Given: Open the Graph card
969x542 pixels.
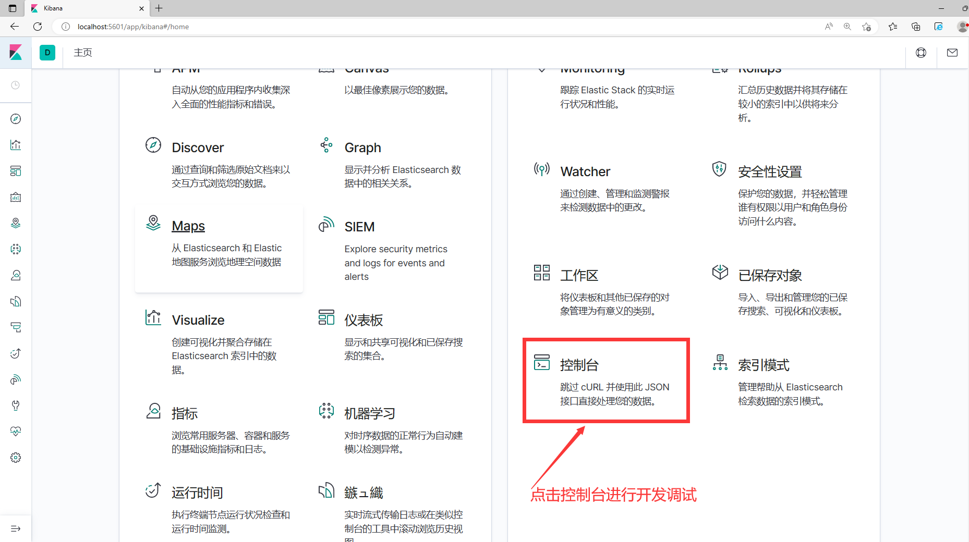Looking at the screenshot, I should pyautogui.click(x=392, y=164).
